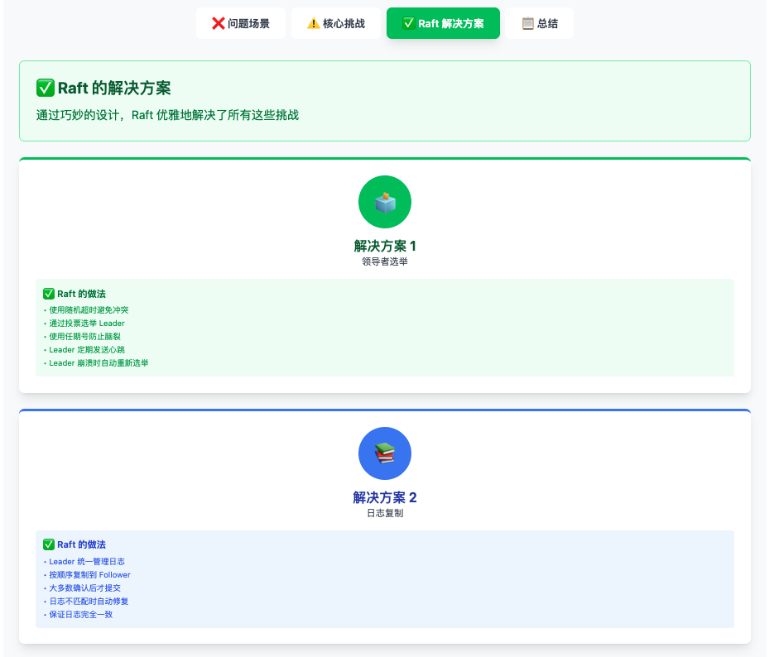Click the checkmark beside Raft 的做法 in 领导者选举 card
The width and height of the screenshot is (774, 657).
[x=49, y=294]
